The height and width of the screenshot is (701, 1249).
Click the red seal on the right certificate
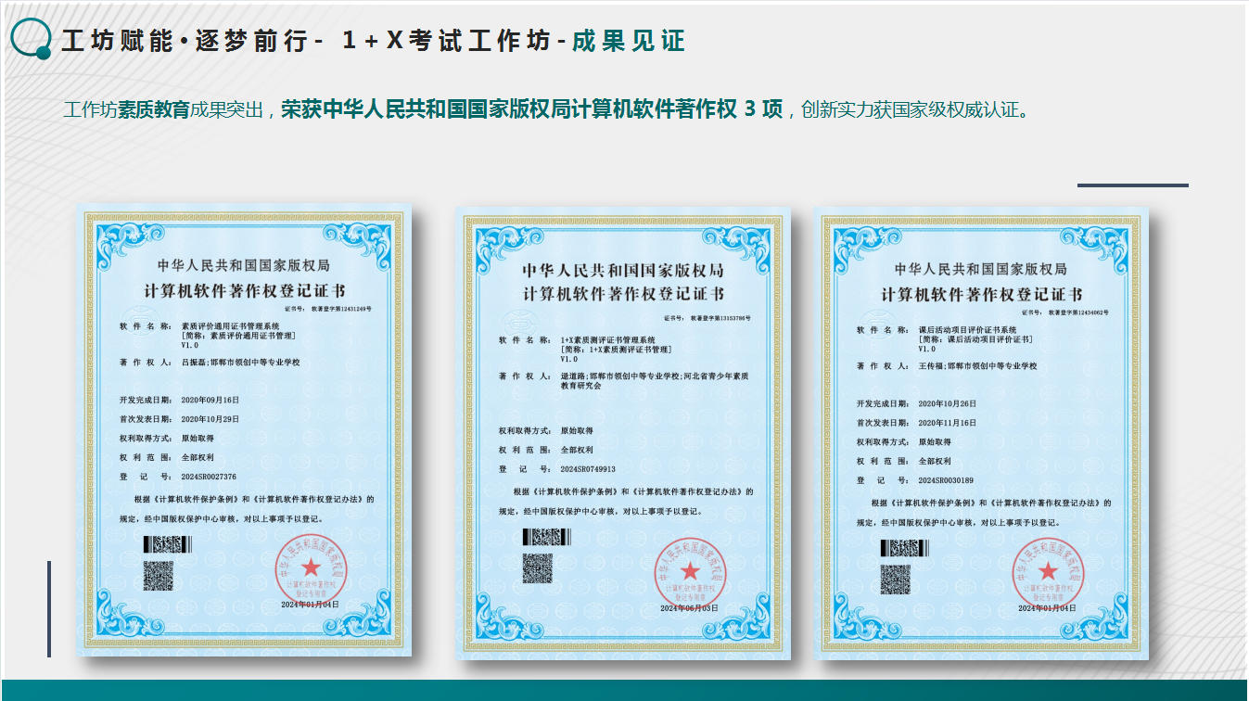1048,570
